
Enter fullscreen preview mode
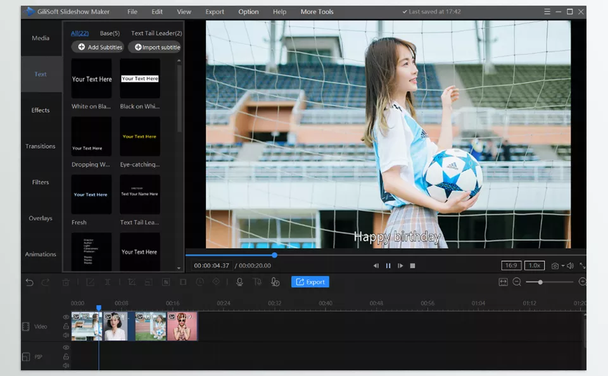pos(582,265)
